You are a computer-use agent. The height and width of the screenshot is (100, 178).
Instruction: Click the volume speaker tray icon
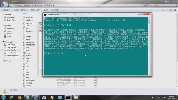[x=165, y=97]
